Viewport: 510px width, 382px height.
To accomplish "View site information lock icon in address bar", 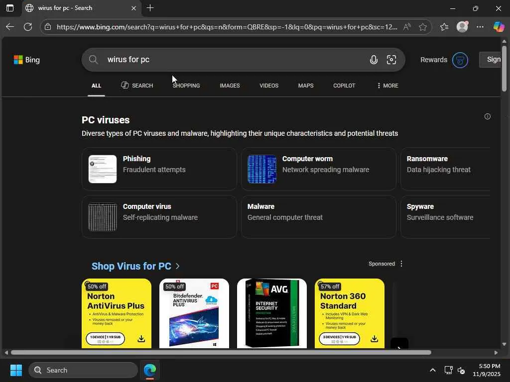I will pyautogui.click(x=48, y=27).
